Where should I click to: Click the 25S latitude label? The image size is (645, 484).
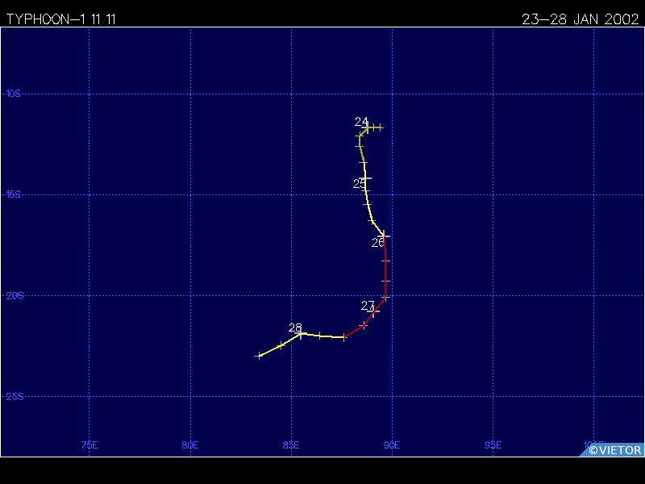(x=15, y=396)
